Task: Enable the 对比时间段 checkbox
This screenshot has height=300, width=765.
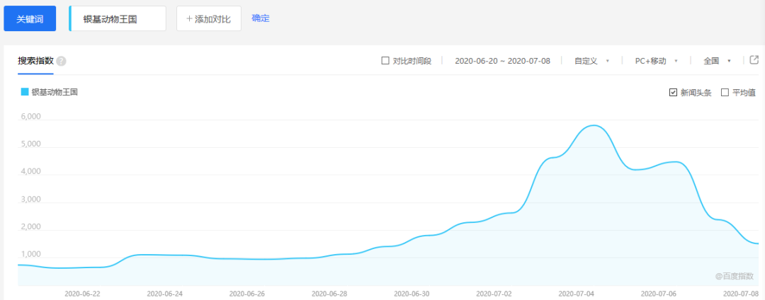Action: pyautogui.click(x=385, y=61)
